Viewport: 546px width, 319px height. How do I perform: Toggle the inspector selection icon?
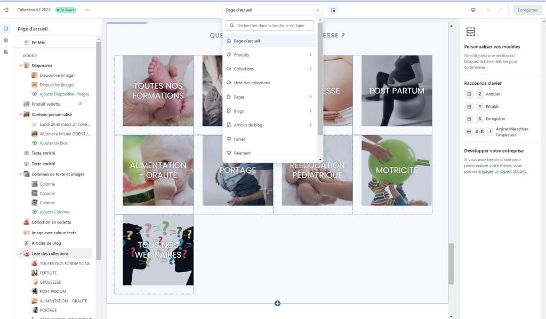(333, 10)
